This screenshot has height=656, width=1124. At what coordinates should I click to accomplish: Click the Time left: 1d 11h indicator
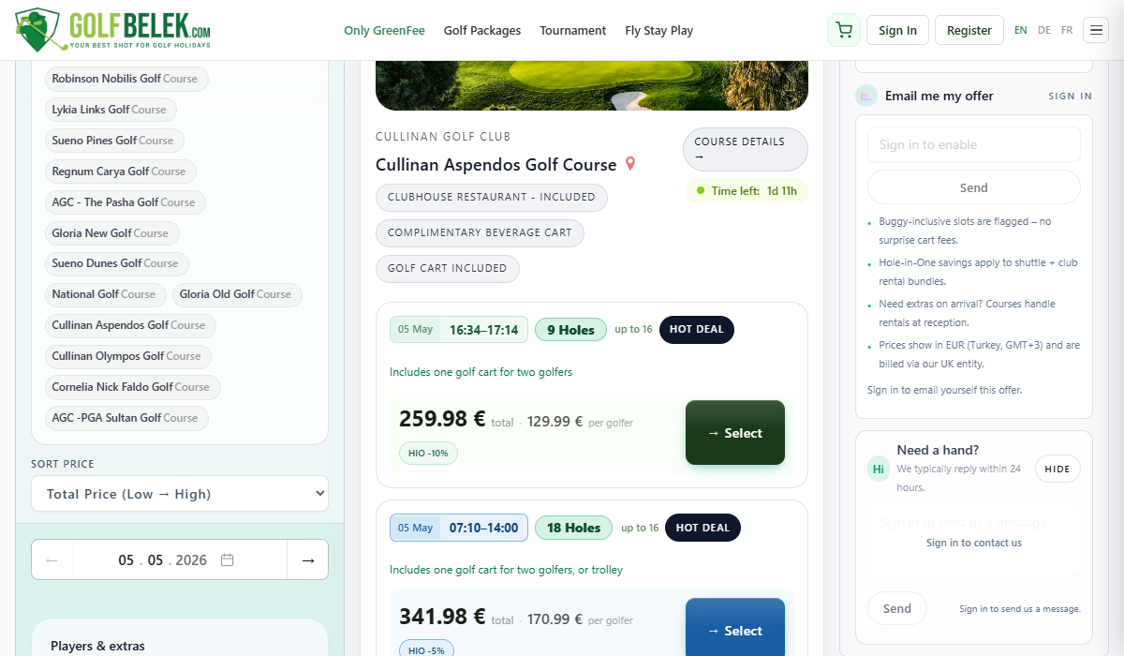747,191
